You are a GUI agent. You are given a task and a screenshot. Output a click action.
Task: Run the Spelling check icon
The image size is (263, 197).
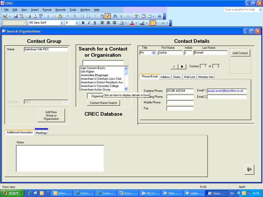[x=40, y=16]
